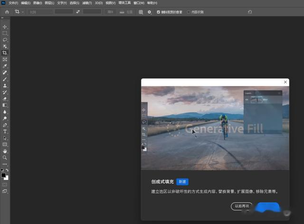This screenshot has height=224, width=304.
Task: Select the Blur tool
Action: [5, 112]
